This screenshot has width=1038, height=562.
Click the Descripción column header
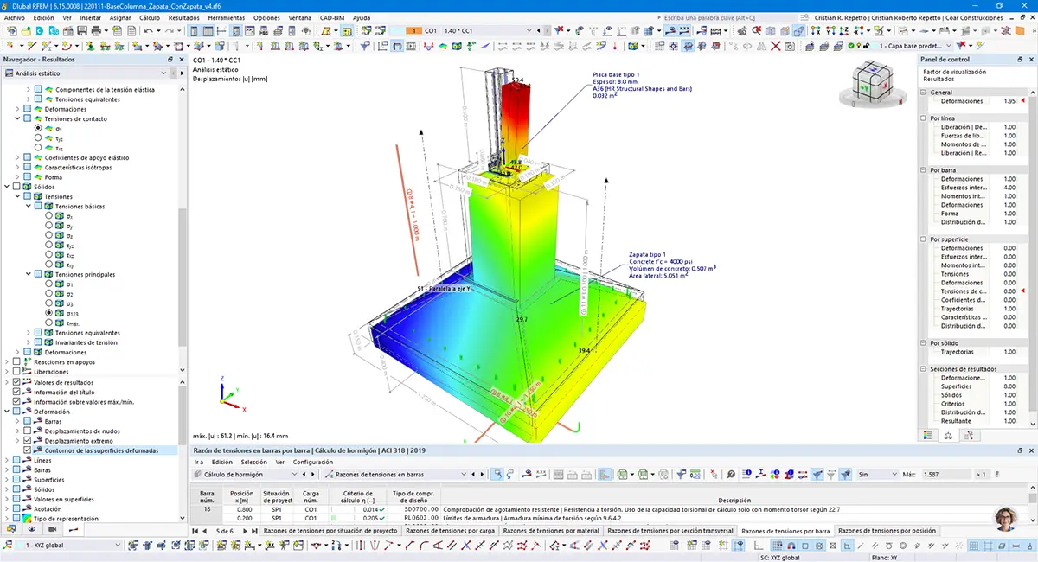734,500
